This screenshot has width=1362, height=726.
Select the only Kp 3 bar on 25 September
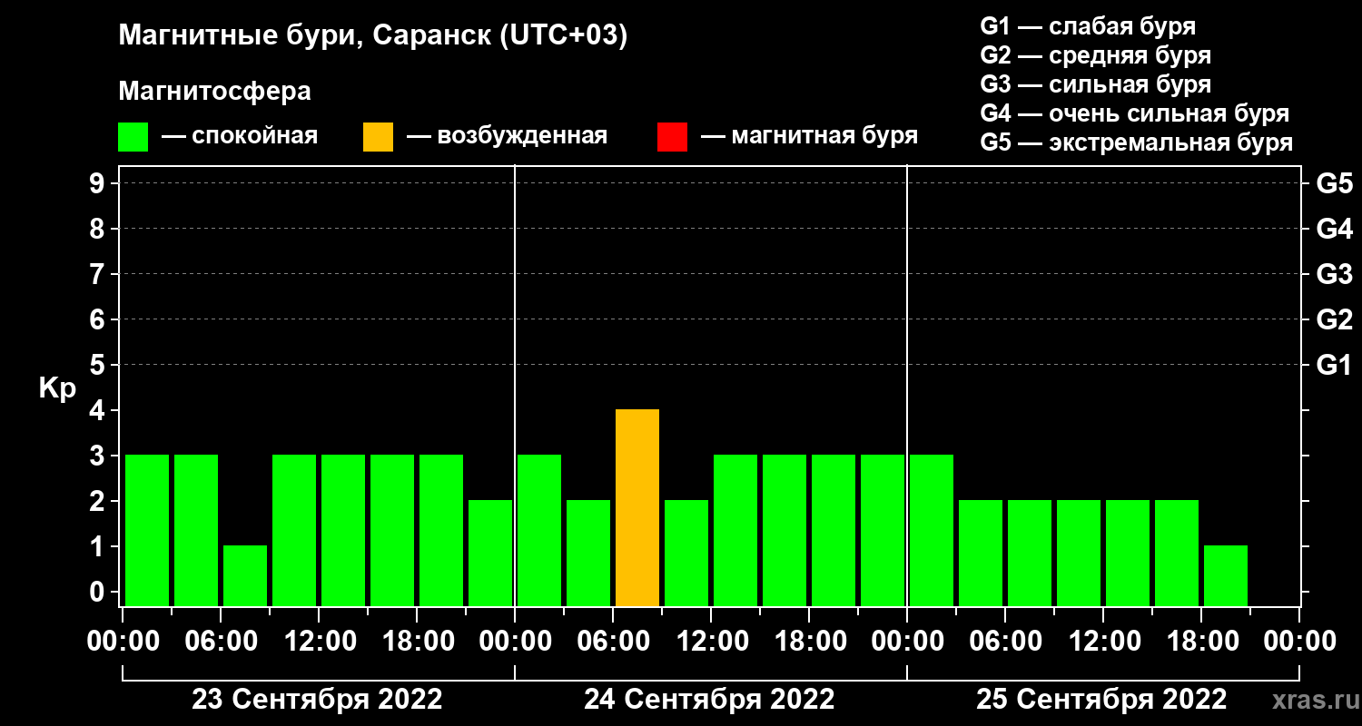[x=932, y=530]
